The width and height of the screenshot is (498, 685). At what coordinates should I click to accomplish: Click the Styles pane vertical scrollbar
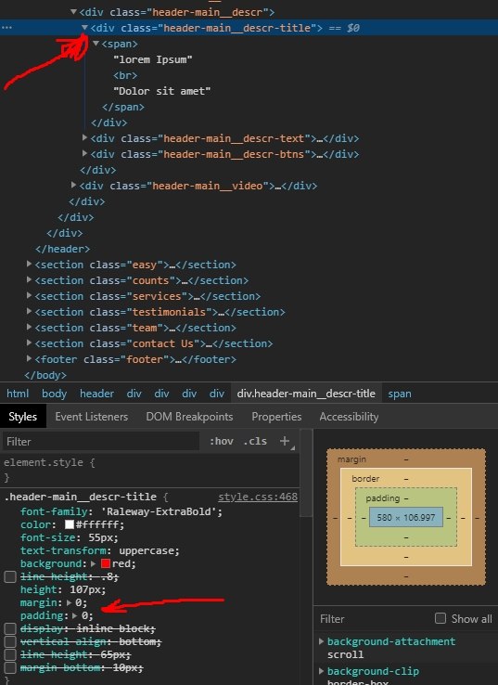coord(306,472)
